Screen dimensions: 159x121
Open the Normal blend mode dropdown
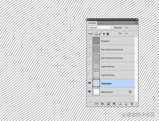(101, 28)
